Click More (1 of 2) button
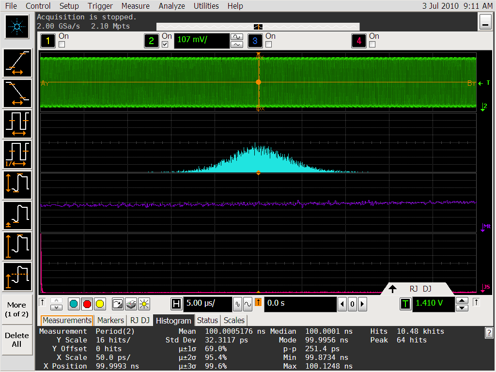This screenshot has width=496, height=372. point(17,309)
